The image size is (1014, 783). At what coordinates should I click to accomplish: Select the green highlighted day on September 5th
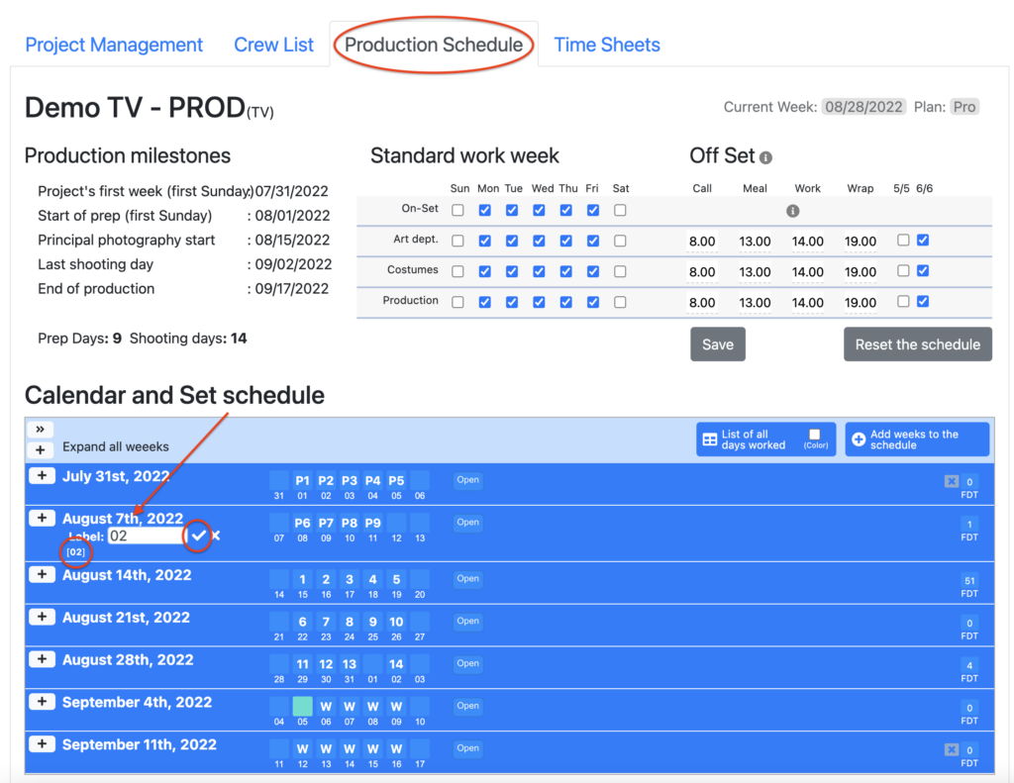coord(302,706)
